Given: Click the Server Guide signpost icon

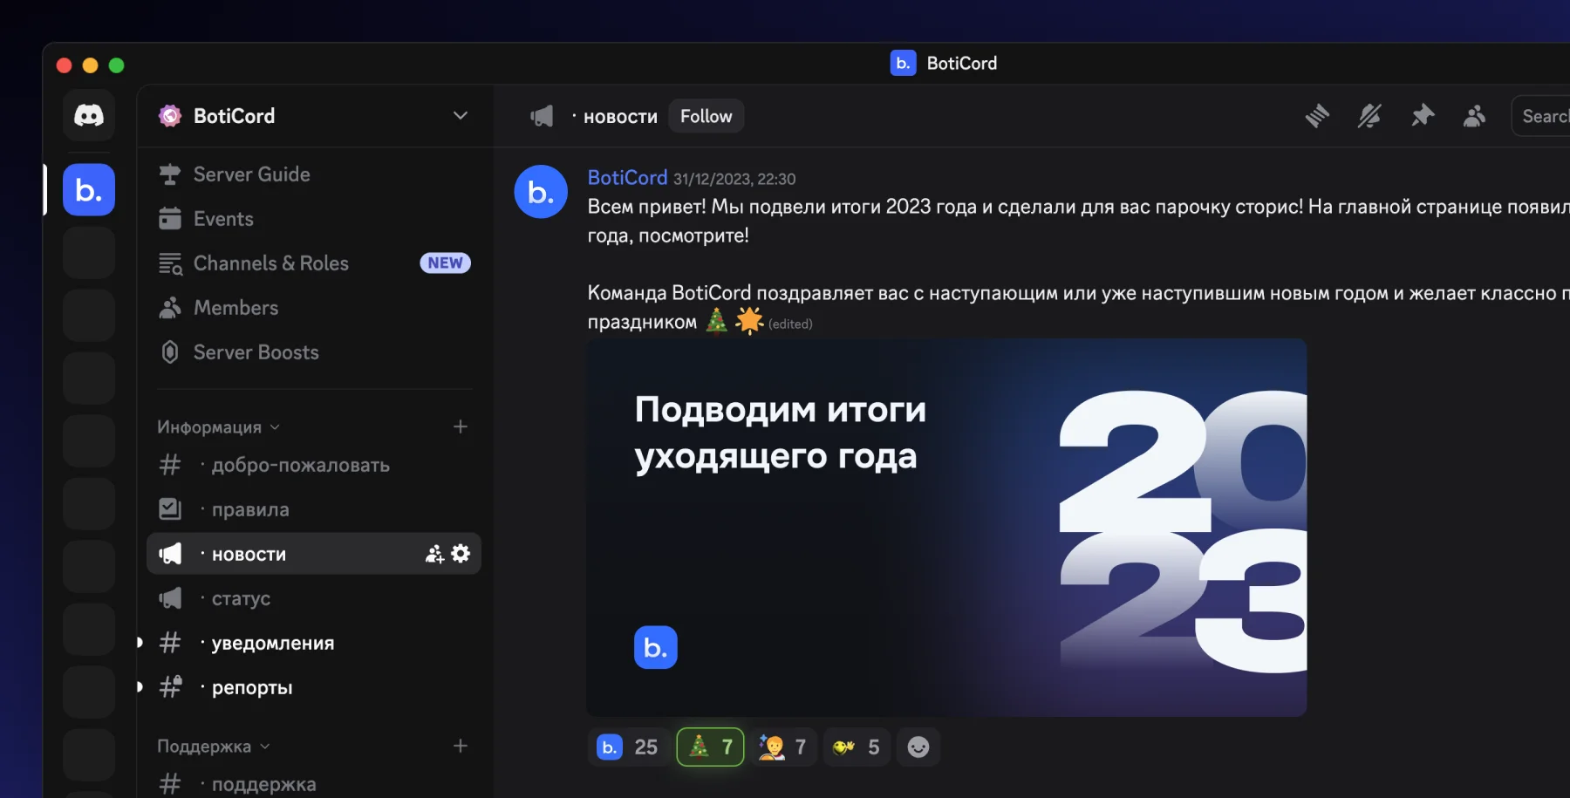Looking at the screenshot, I should 170,174.
